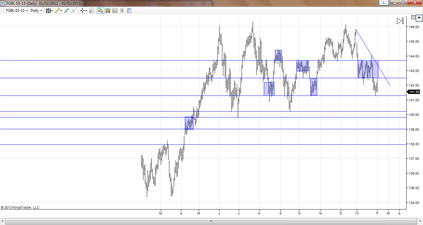Click the 138.00 price axis label

[x=414, y=144]
